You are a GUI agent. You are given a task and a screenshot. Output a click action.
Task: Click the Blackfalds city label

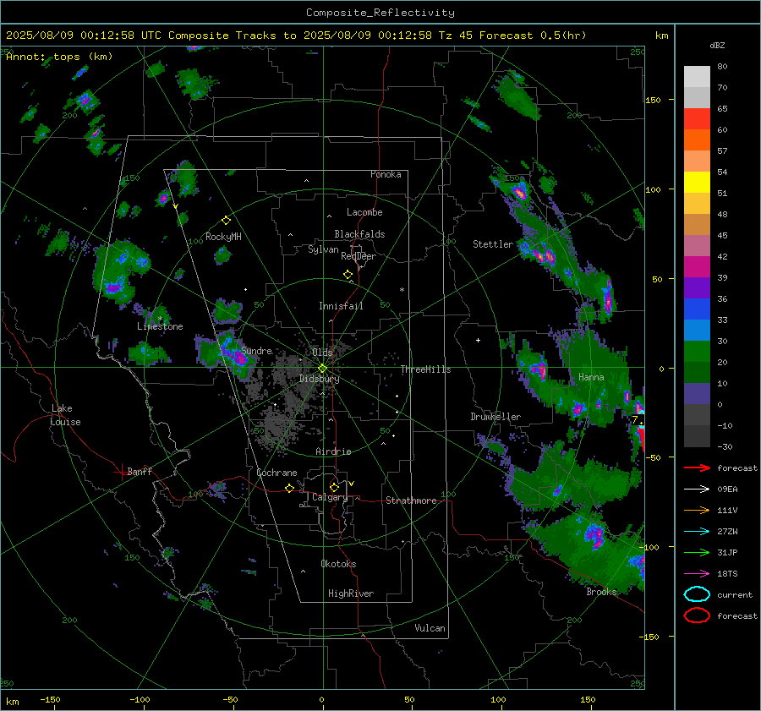click(x=359, y=234)
